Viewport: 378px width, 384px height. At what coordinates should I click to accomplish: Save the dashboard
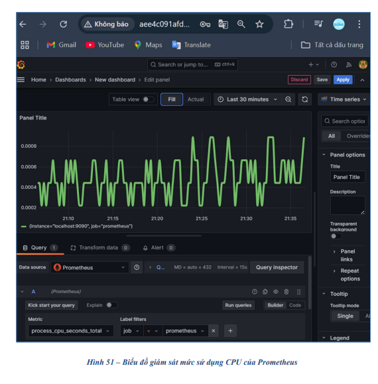pyautogui.click(x=322, y=80)
